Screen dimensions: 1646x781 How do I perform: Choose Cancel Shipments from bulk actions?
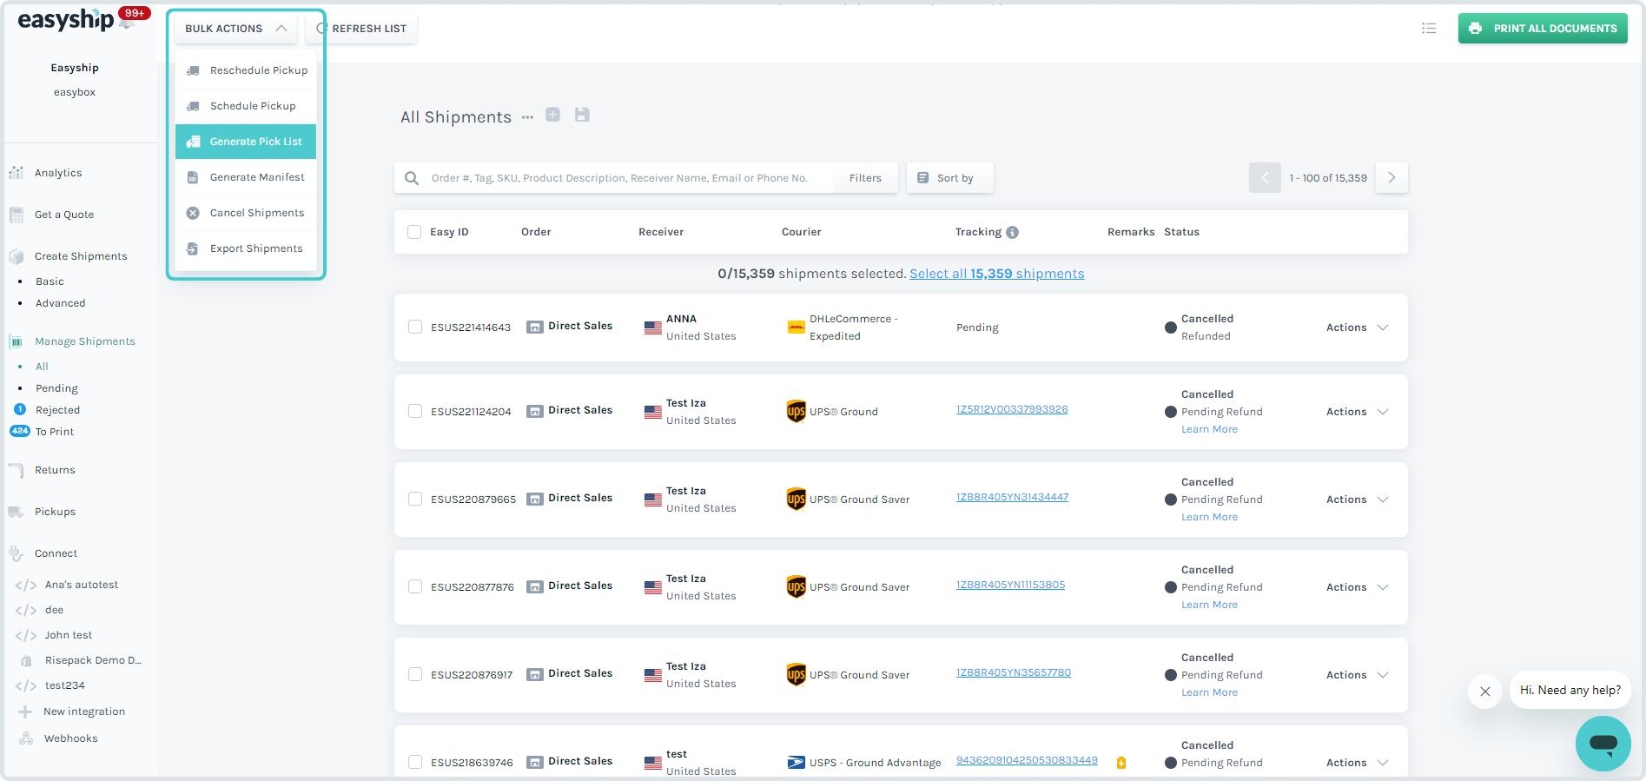click(246, 213)
